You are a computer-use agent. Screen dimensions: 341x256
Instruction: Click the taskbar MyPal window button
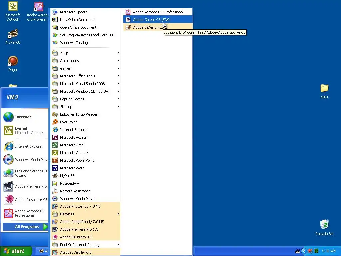click(42, 251)
